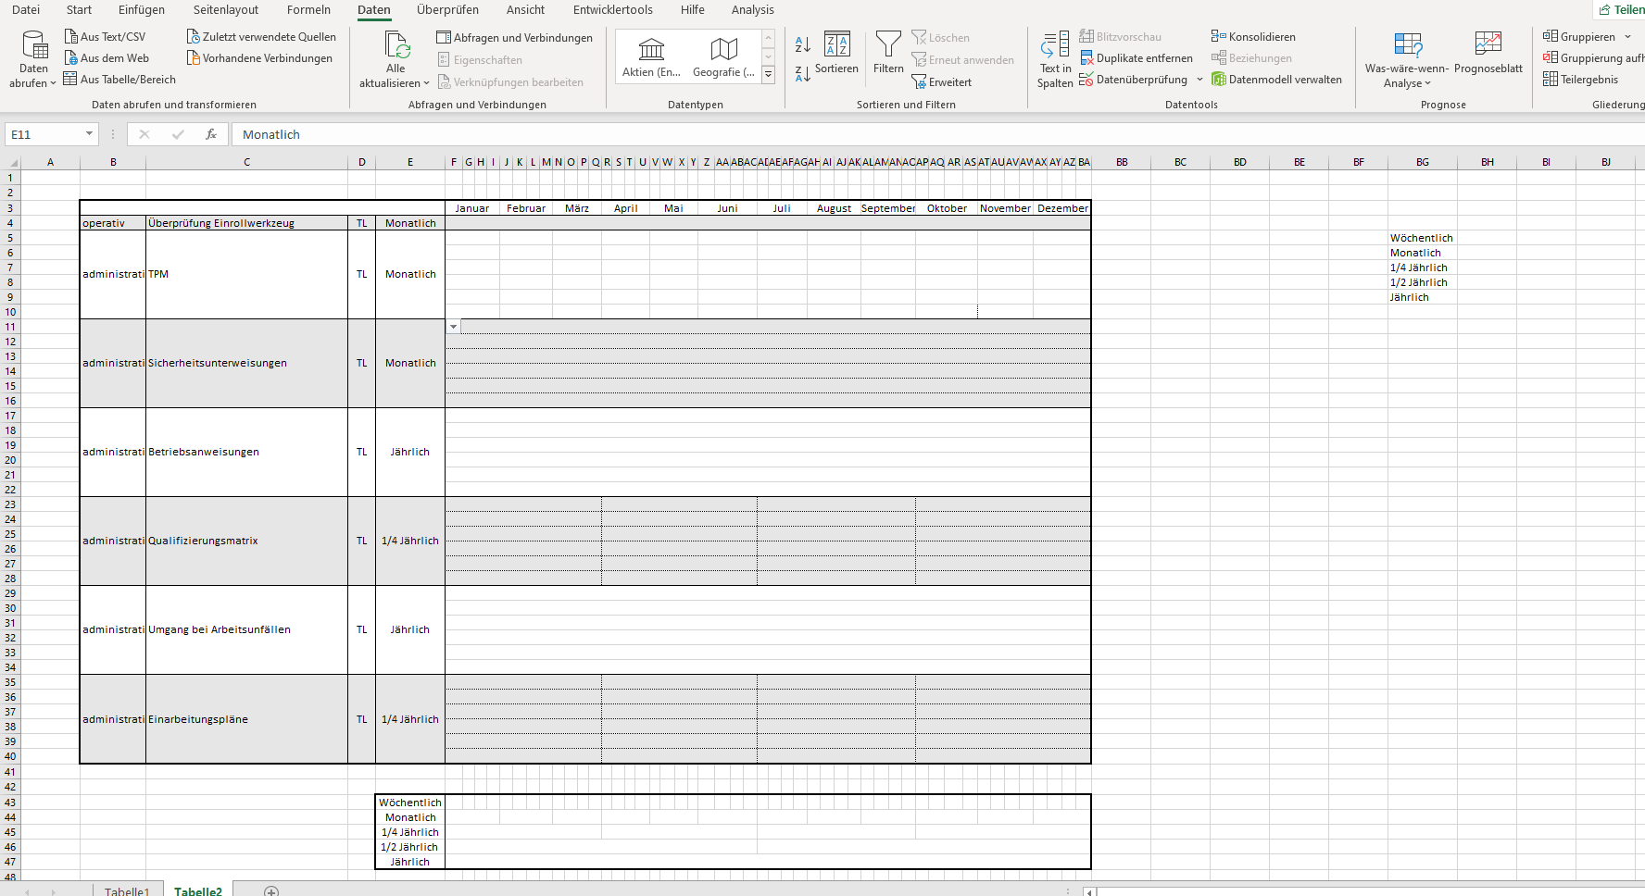Select '1/2 Jährlich' in column BG
The height and width of the screenshot is (896, 1645).
point(1422,282)
